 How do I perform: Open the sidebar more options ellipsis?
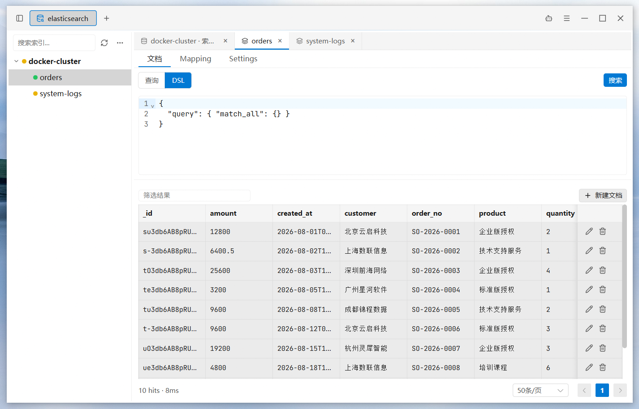tap(120, 43)
